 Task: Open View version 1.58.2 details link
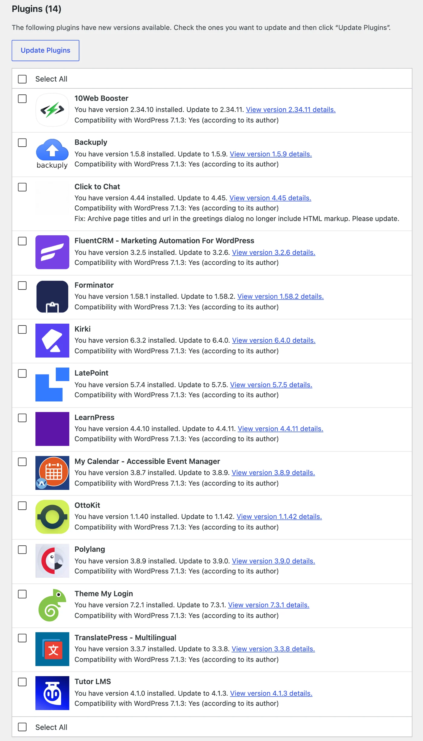tap(280, 296)
